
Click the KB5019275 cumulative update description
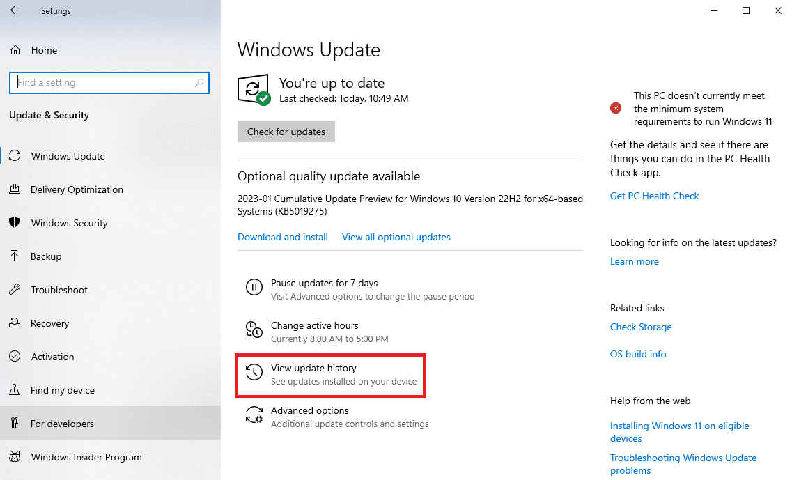[x=410, y=205]
